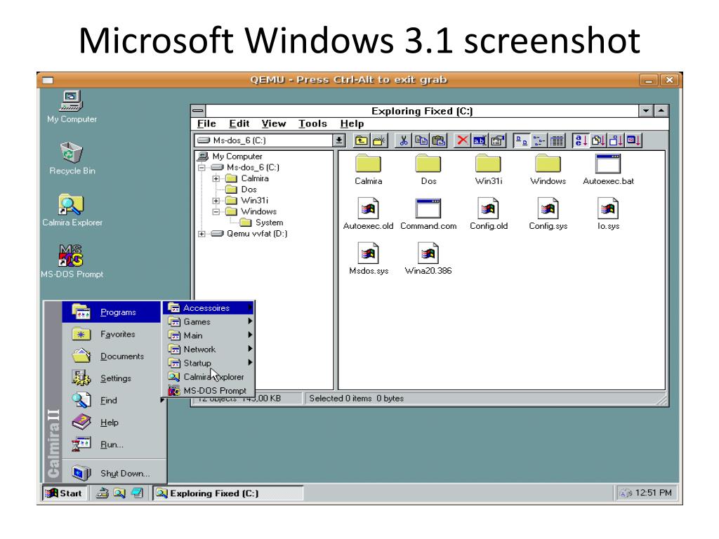Click the red X Delete icon

[x=463, y=140]
